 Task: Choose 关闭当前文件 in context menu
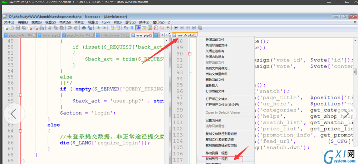215,39
